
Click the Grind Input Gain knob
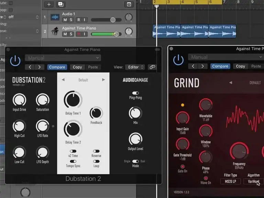pos(183,118)
